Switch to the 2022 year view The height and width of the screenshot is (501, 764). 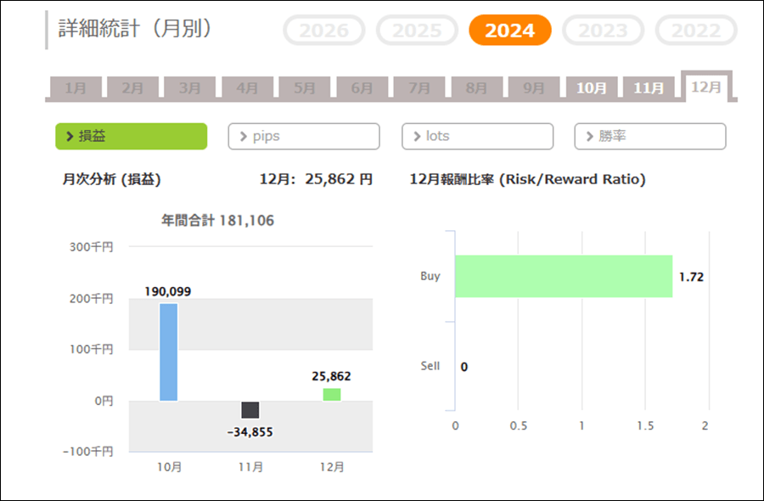(x=696, y=31)
